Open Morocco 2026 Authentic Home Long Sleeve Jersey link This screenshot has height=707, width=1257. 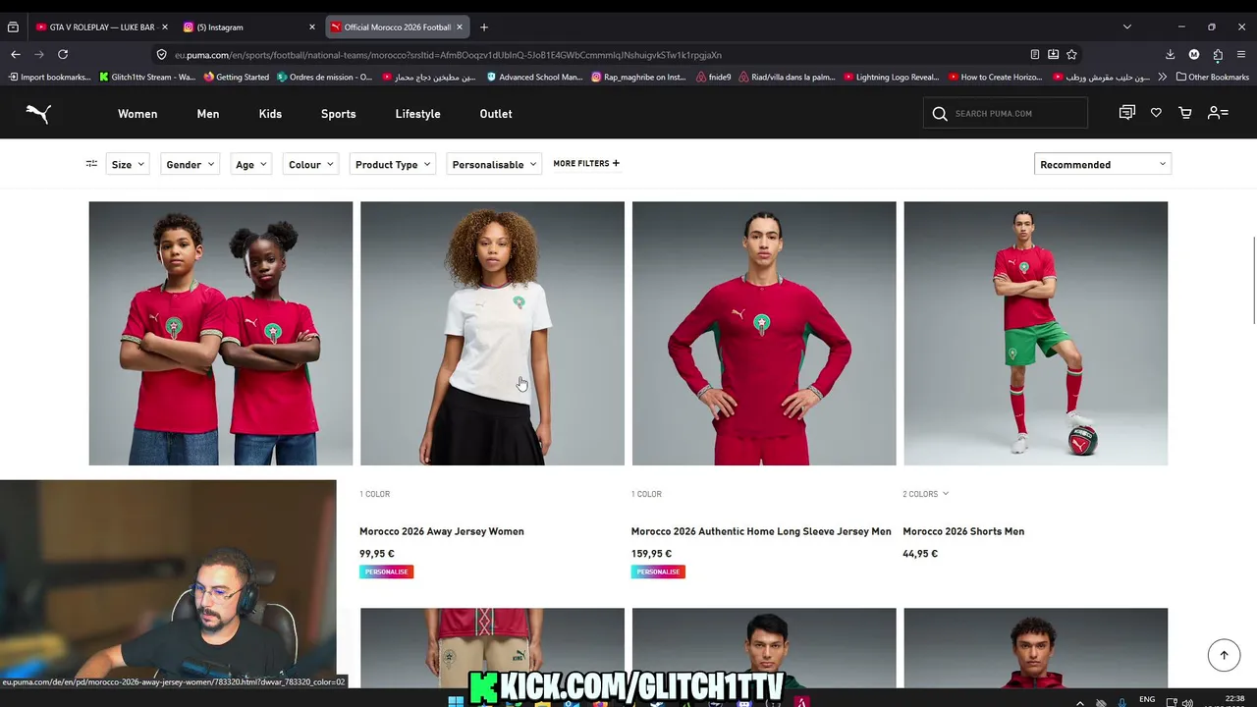tap(761, 531)
